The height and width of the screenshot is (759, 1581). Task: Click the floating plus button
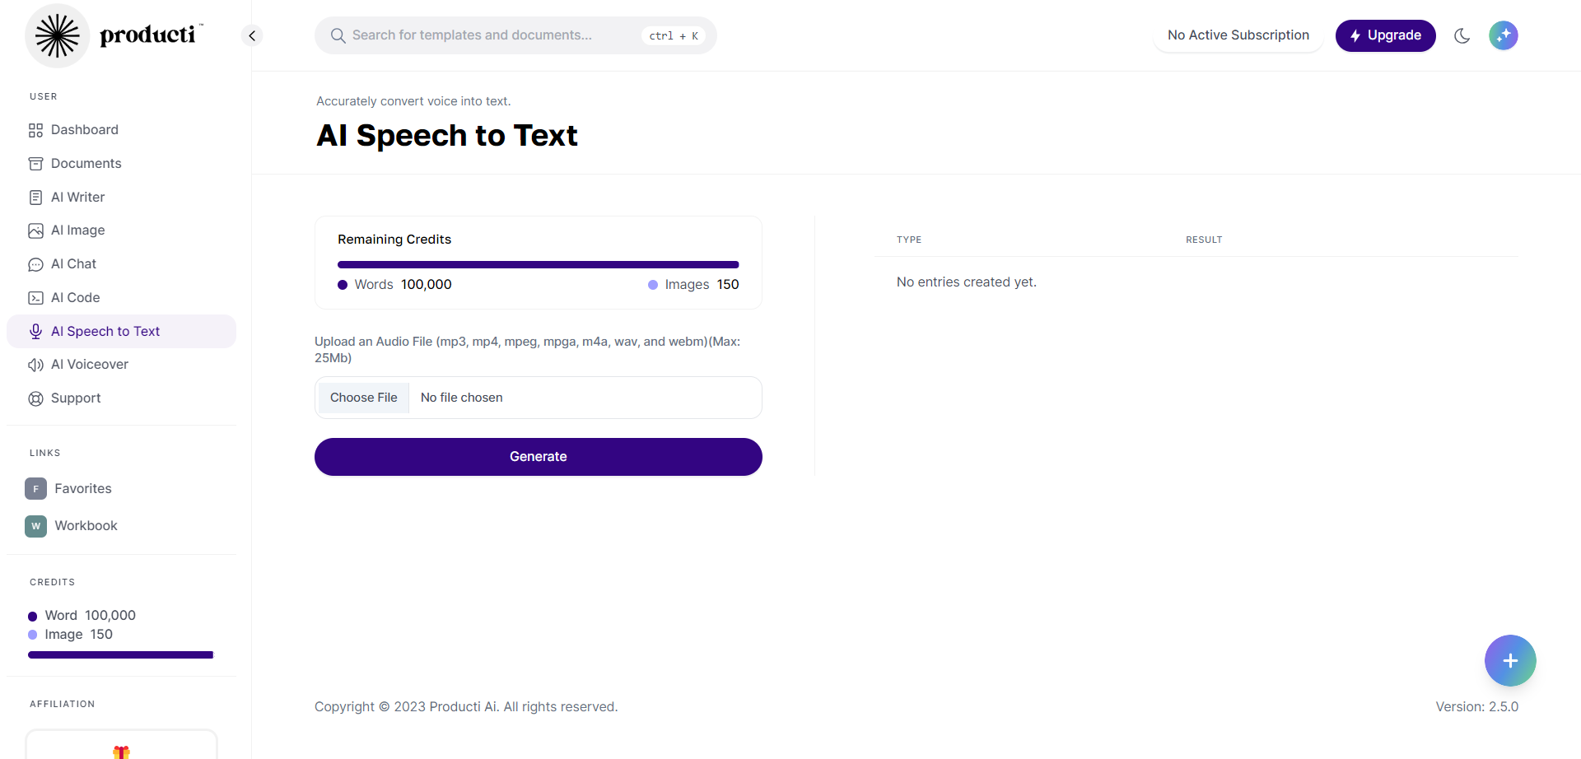click(1509, 660)
